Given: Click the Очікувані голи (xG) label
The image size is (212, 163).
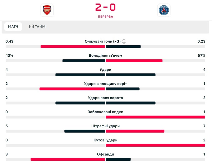Looking at the screenshot, I should 103,41.
